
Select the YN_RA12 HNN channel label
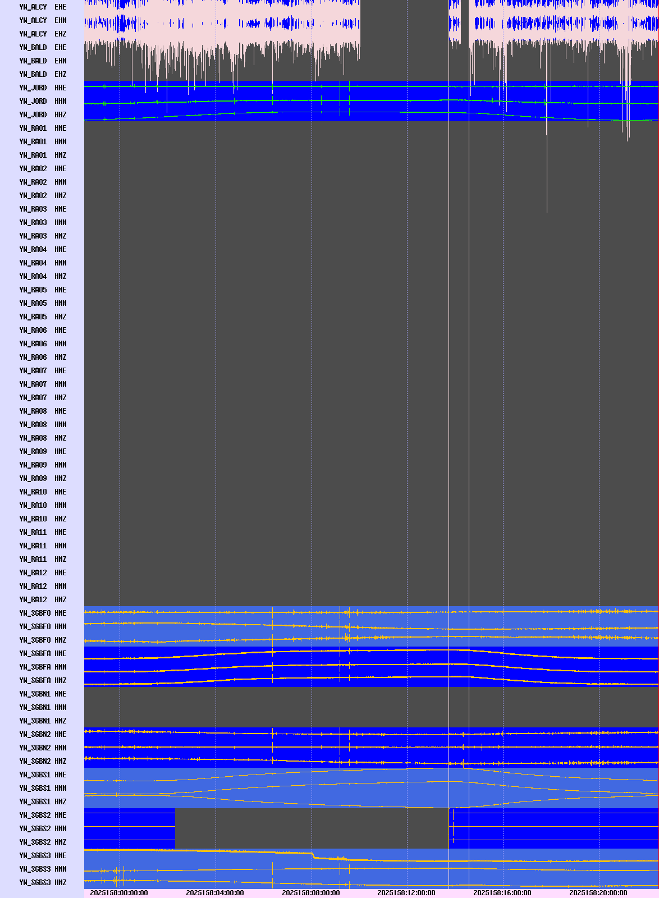43,586
